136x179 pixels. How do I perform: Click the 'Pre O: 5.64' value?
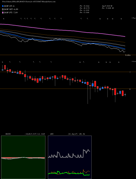[x=85, y=6]
